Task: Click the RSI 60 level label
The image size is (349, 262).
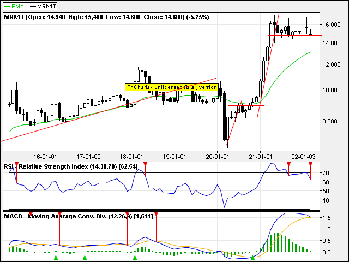Action: pos(326,182)
